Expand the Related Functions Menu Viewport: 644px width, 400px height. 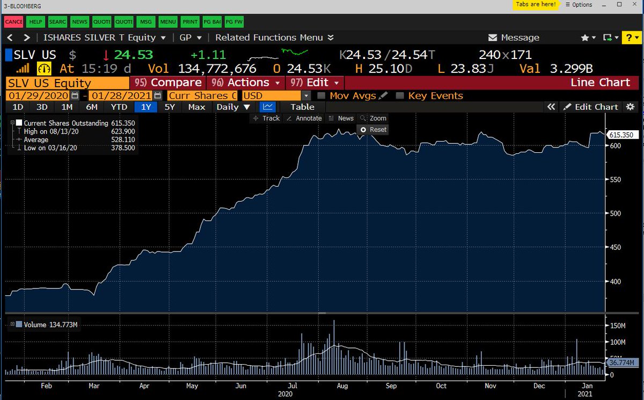tap(274, 38)
